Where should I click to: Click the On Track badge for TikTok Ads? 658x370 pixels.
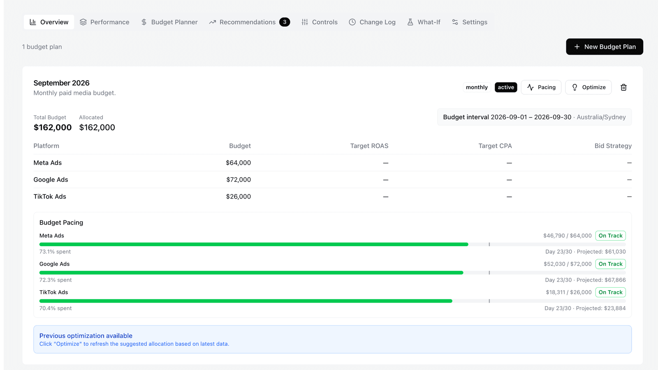tap(611, 292)
